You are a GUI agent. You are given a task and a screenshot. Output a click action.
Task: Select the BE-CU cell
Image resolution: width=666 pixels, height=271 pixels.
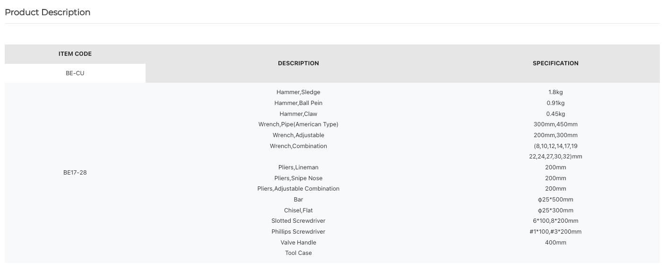click(x=75, y=73)
